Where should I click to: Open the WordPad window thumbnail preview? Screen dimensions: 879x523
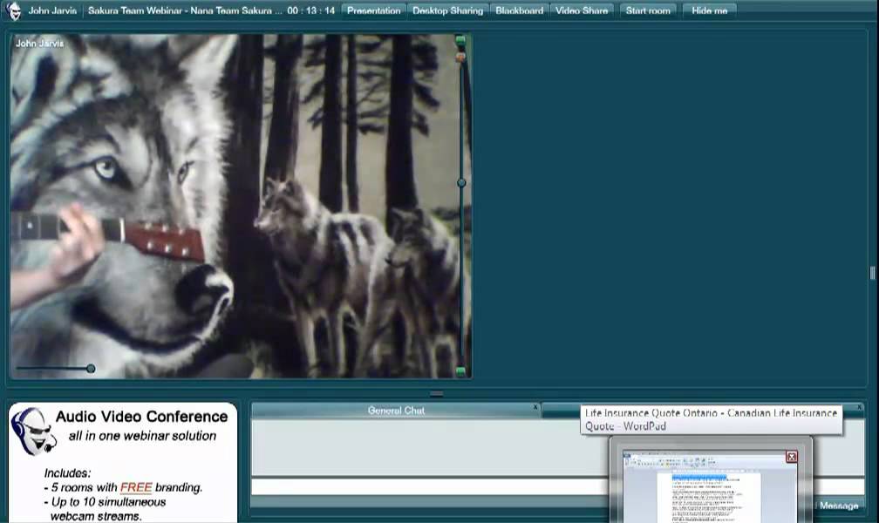tap(710, 486)
